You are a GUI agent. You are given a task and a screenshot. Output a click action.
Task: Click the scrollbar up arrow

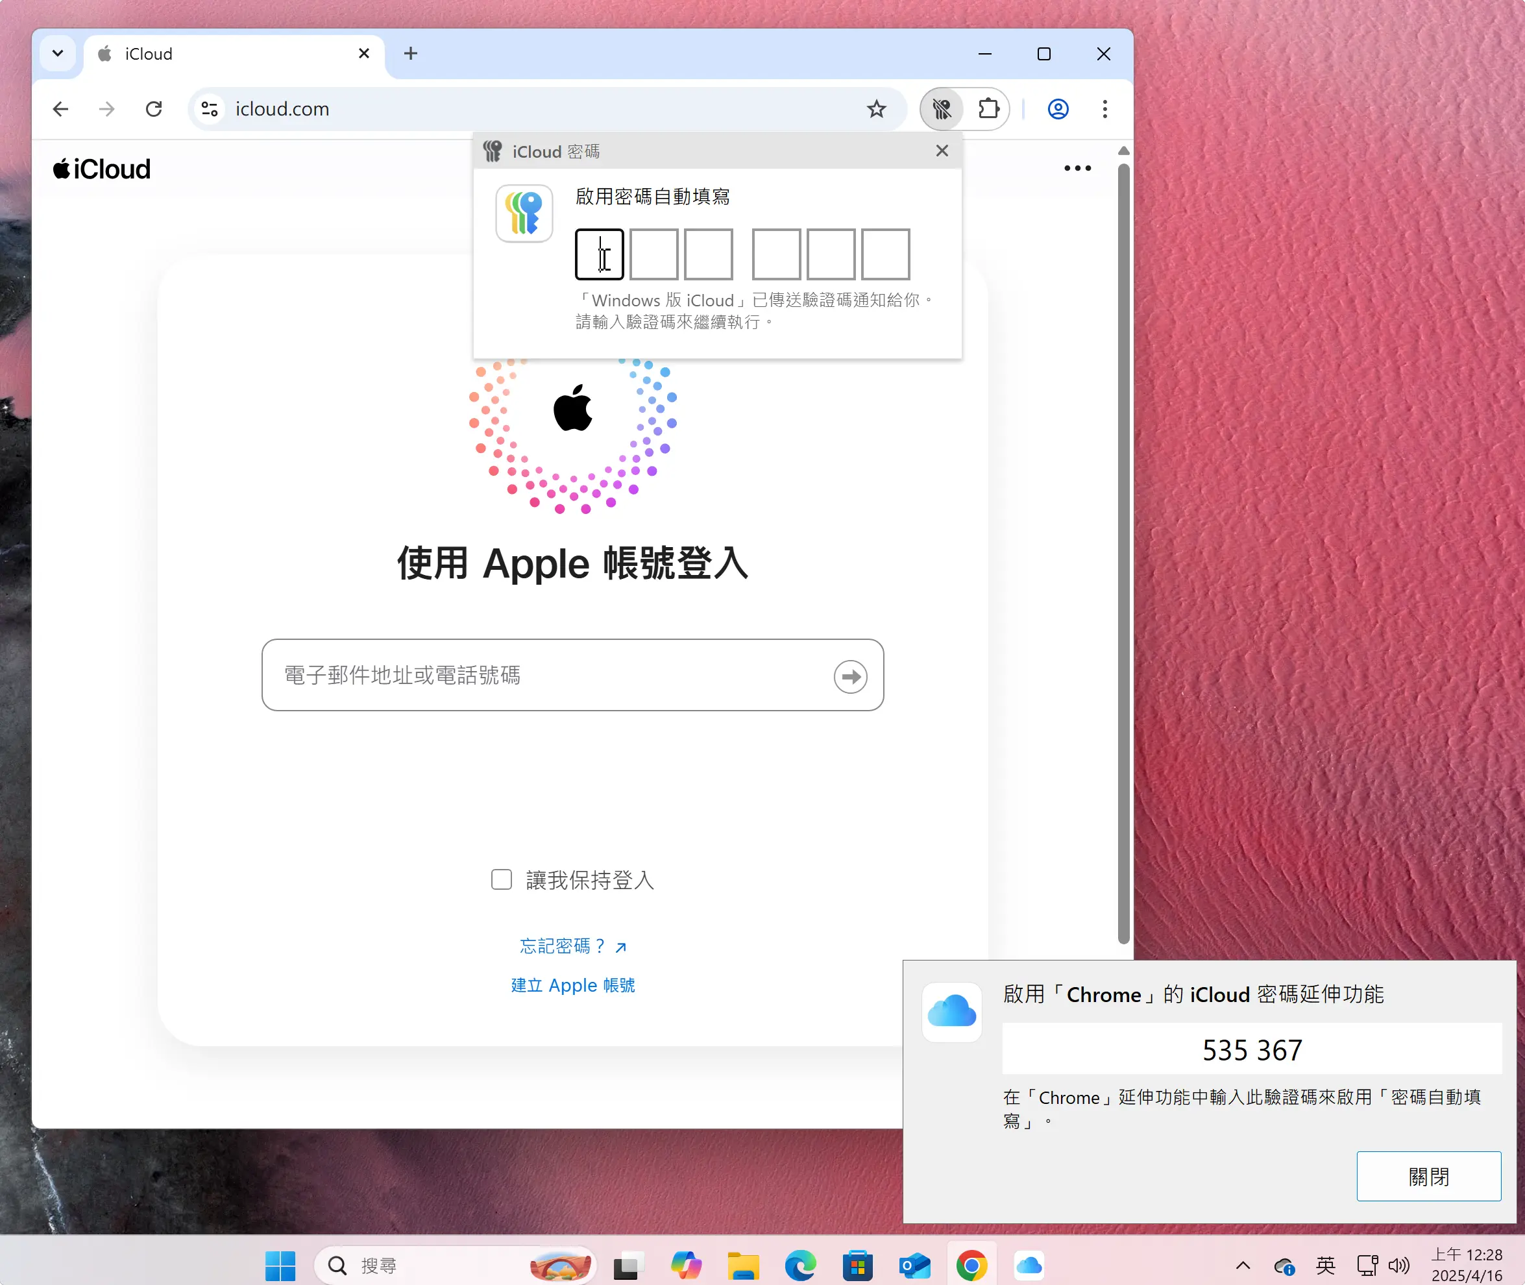tap(1123, 151)
